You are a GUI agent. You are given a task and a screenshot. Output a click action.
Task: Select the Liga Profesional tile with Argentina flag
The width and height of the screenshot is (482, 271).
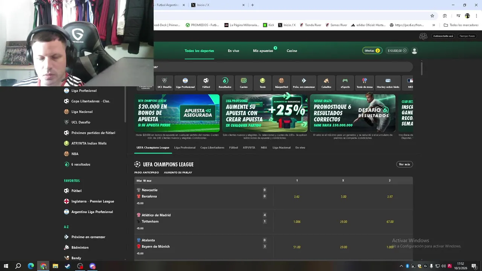click(x=185, y=83)
